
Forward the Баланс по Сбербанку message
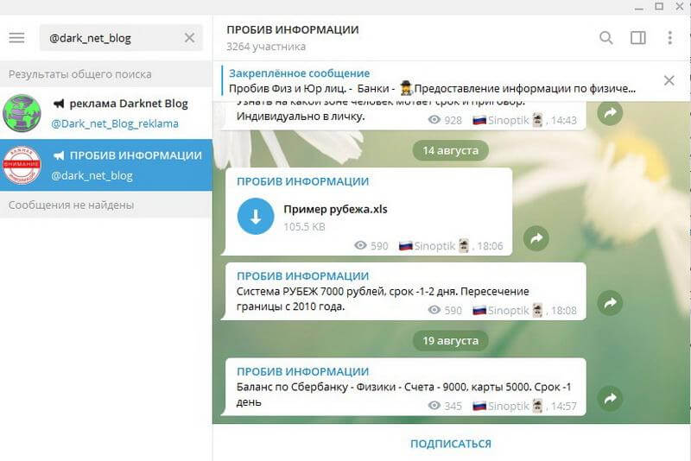coord(610,399)
